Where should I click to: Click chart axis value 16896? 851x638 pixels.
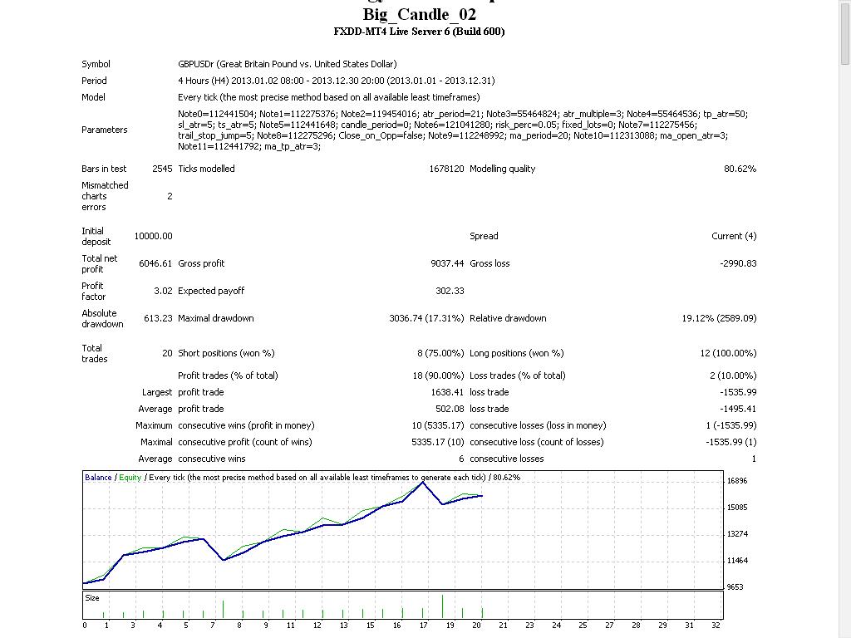pyautogui.click(x=737, y=481)
